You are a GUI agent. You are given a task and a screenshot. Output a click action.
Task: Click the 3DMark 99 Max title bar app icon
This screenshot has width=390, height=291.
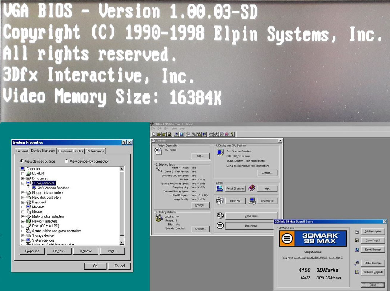click(x=152, y=124)
